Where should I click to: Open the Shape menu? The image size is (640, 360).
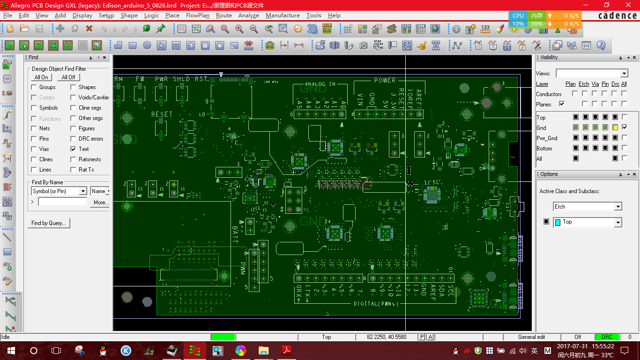click(129, 15)
